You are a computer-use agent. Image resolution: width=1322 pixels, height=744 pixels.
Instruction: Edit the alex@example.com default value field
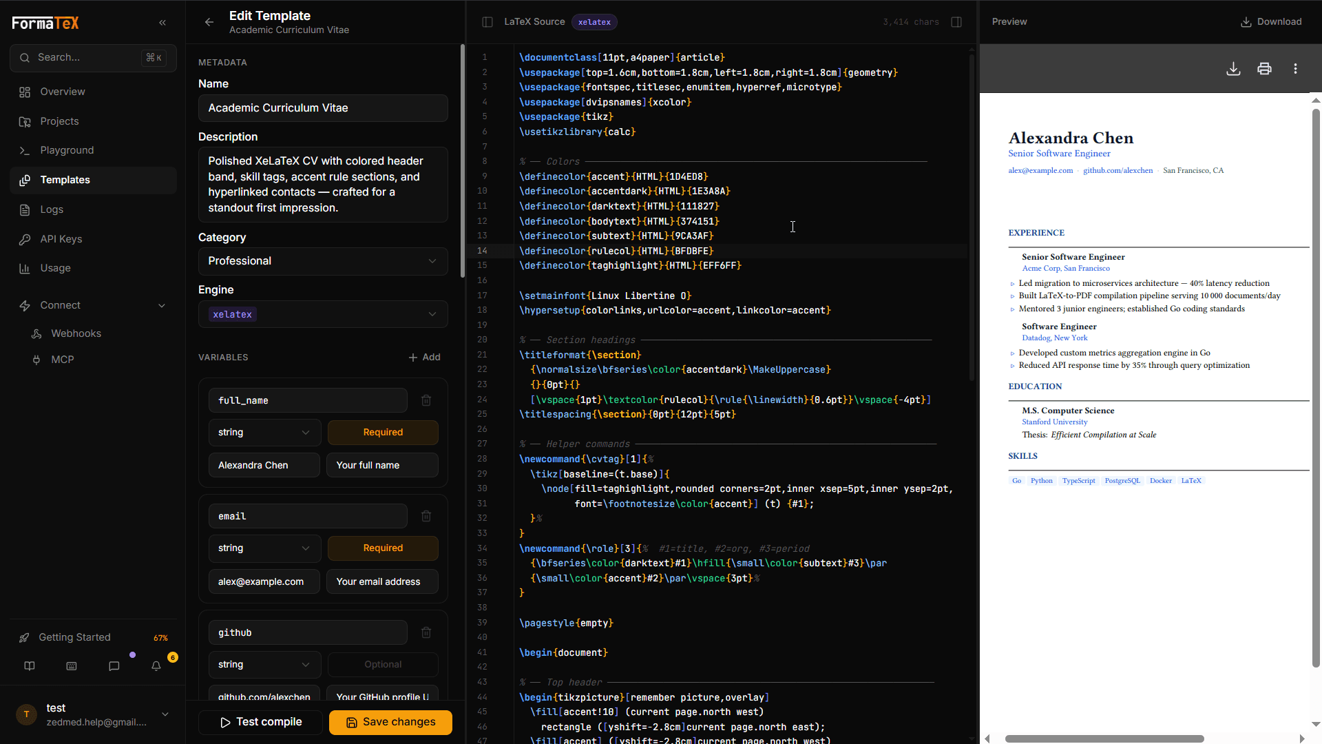click(264, 582)
